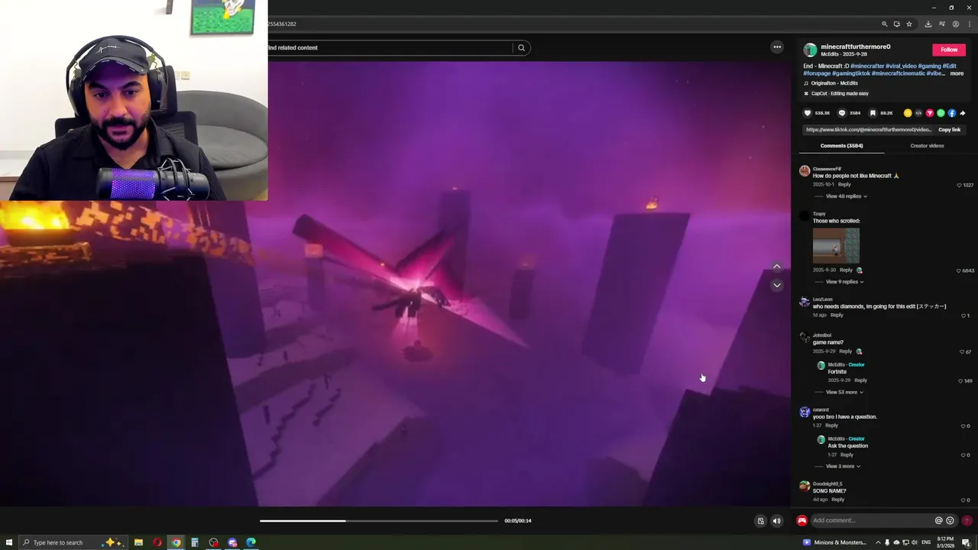The height and width of the screenshot is (550, 978).
Task: Expand the caption with 'more'
Action: pyautogui.click(x=957, y=73)
